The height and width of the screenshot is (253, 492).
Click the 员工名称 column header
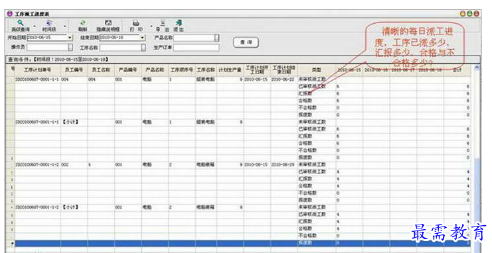pyautogui.click(x=101, y=70)
